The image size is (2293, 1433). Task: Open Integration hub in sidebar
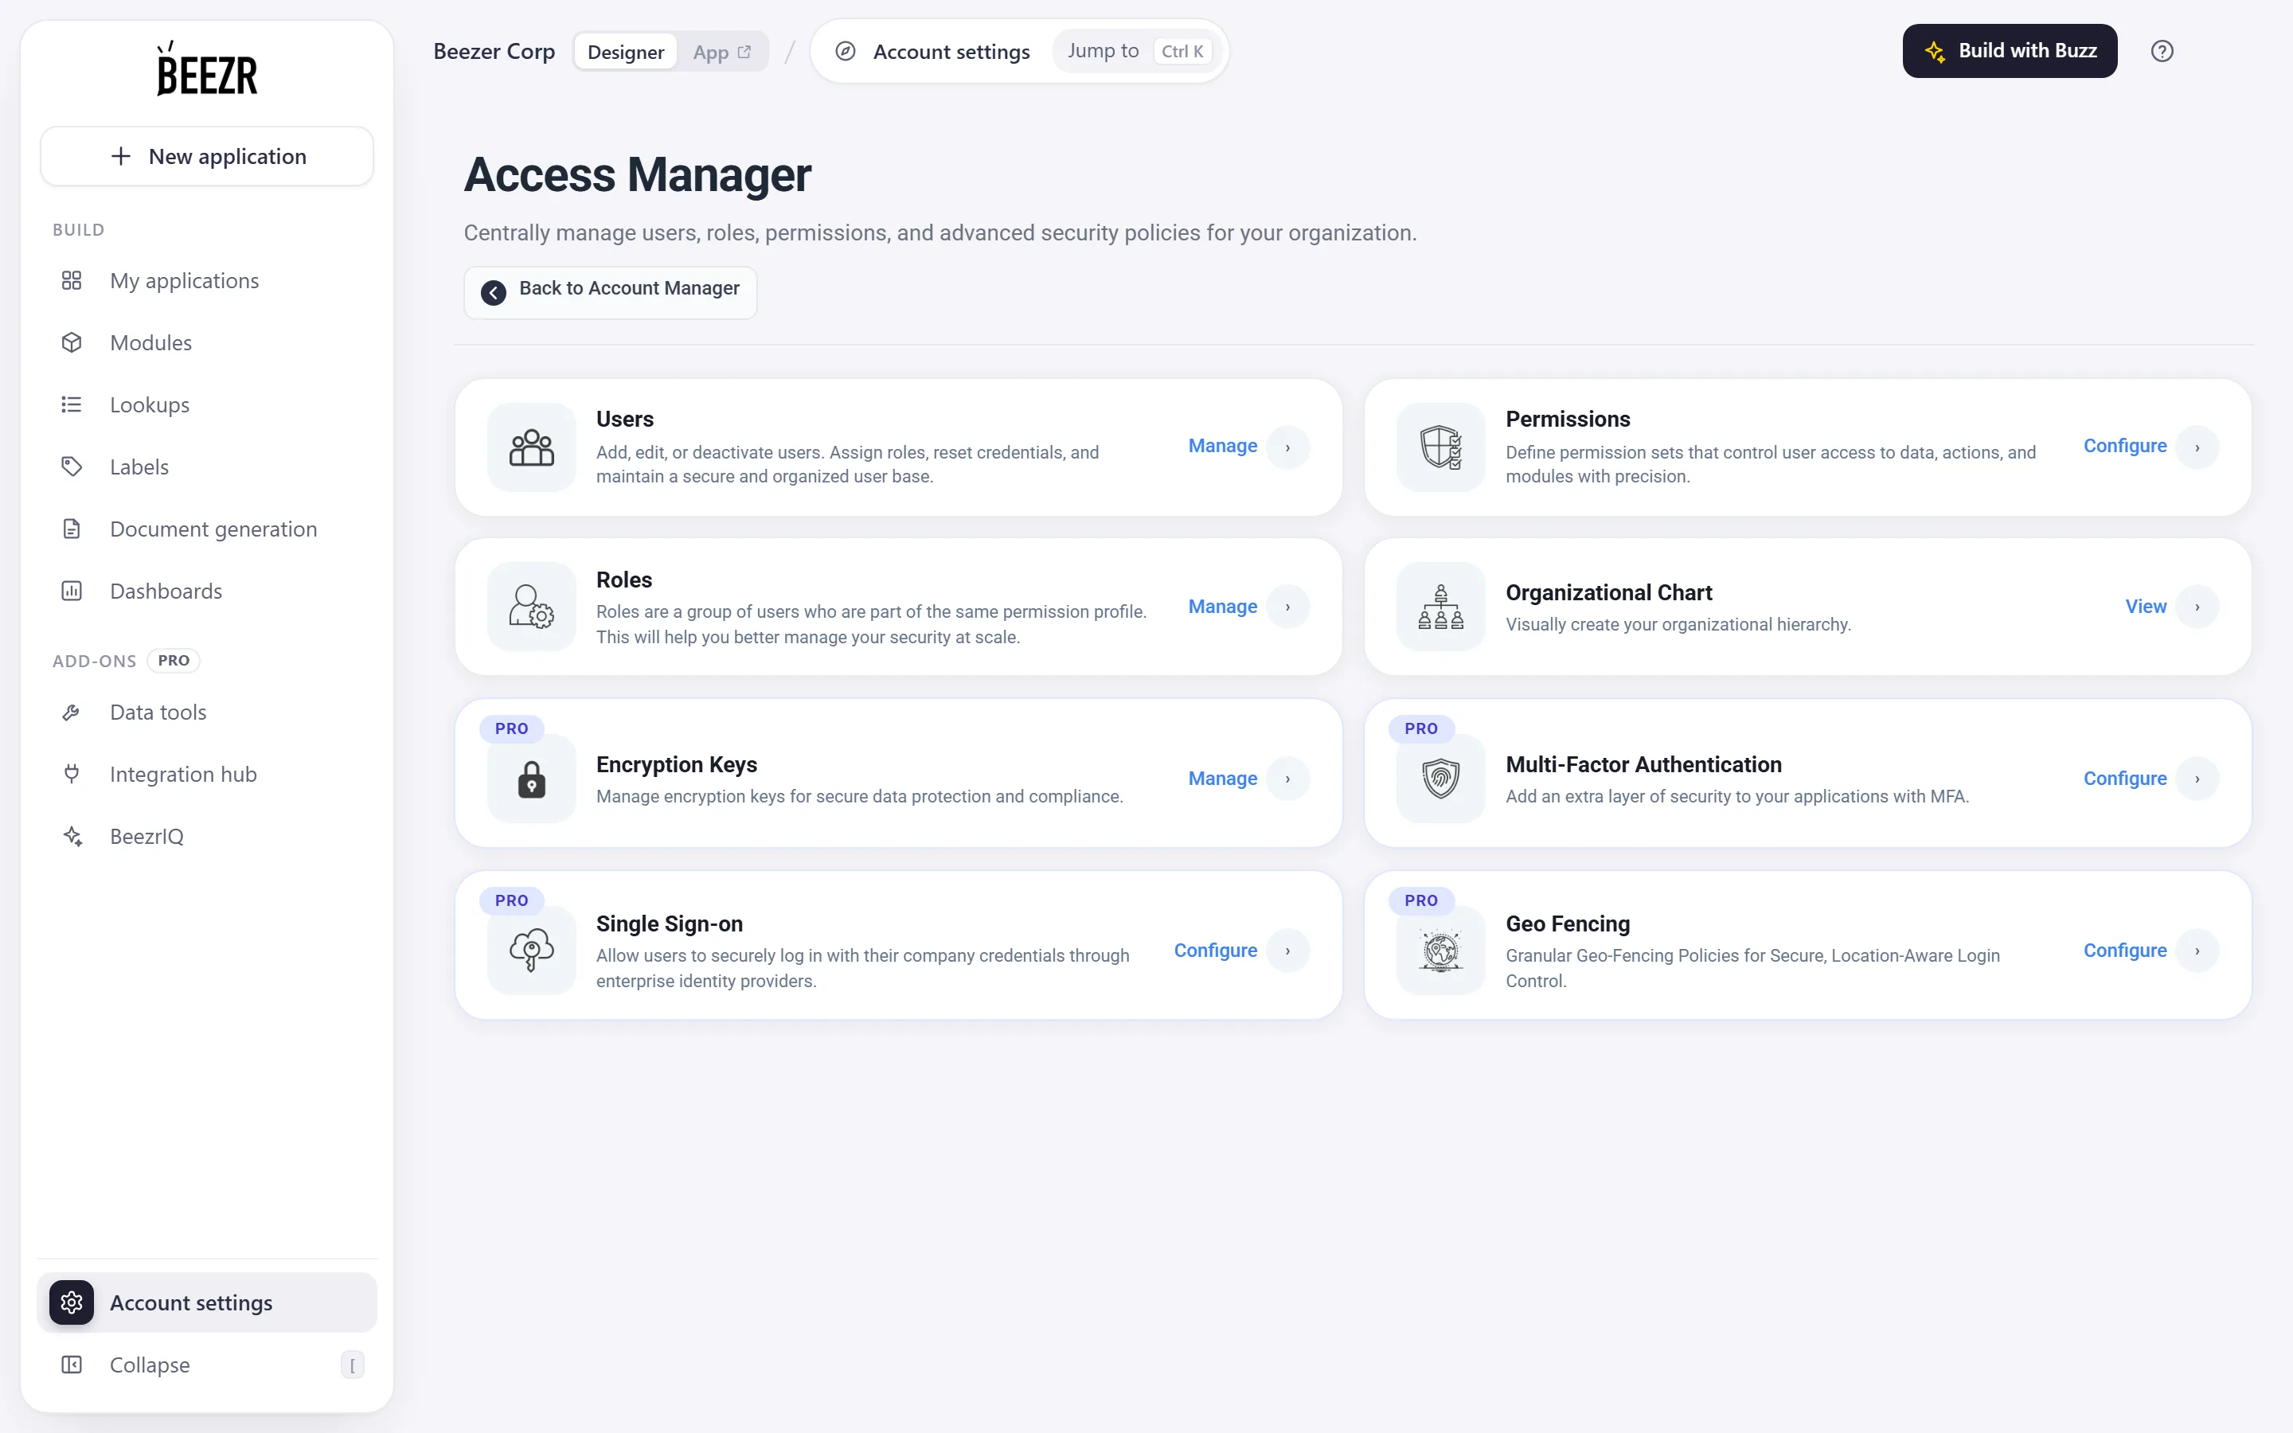pyautogui.click(x=206, y=775)
